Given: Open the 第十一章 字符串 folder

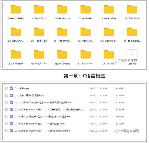Looking at the screenshot, I should click(x=109, y=9).
